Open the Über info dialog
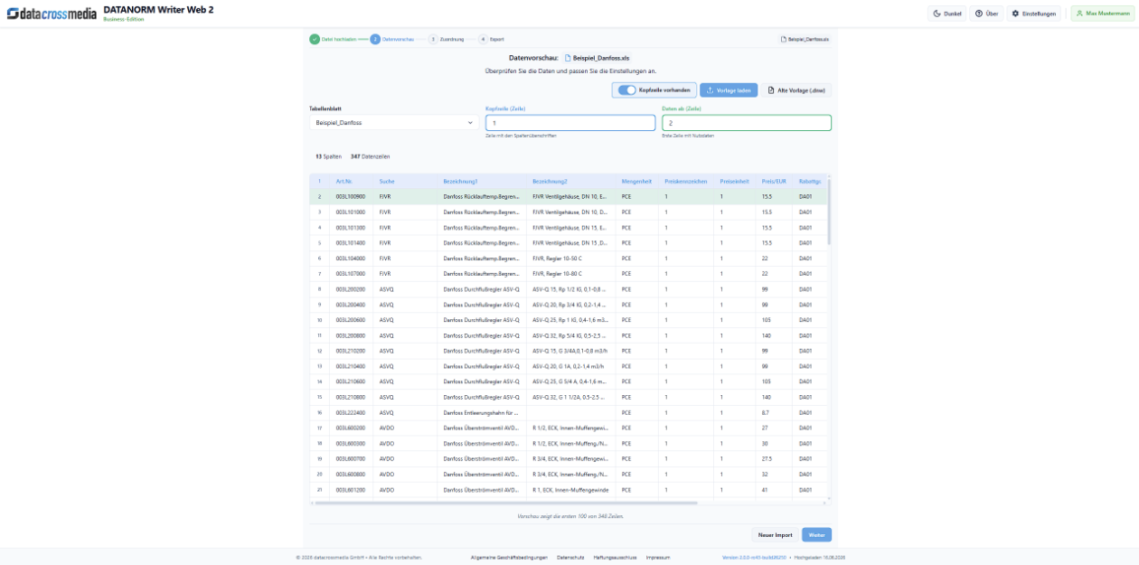Screen dimensions: 1139x565 pos(986,14)
